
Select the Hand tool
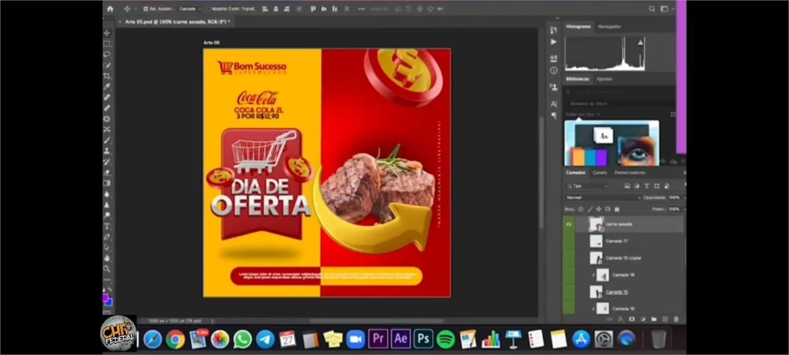(x=107, y=258)
